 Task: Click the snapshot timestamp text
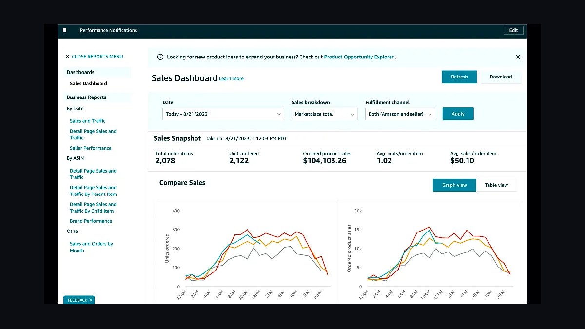click(x=246, y=139)
